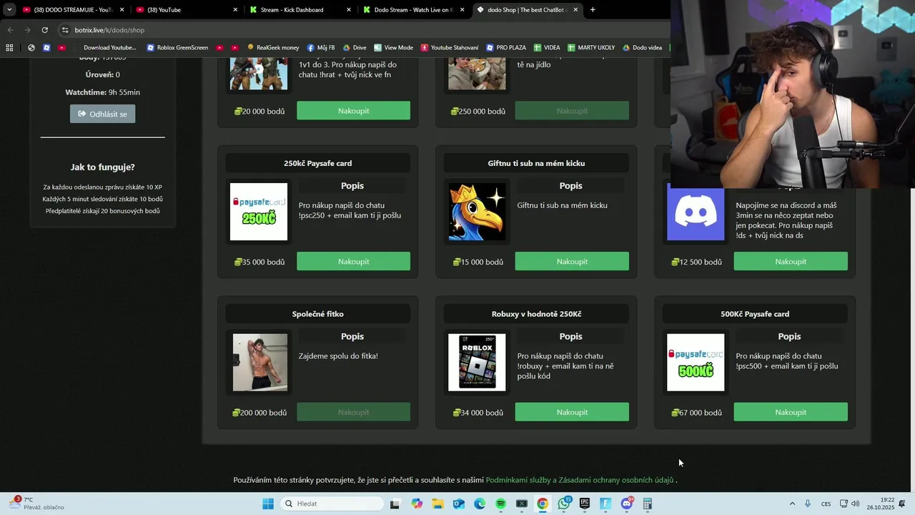Open File Explorer from taskbar
The width and height of the screenshot is (915, 515).
[x=437, y=504]
